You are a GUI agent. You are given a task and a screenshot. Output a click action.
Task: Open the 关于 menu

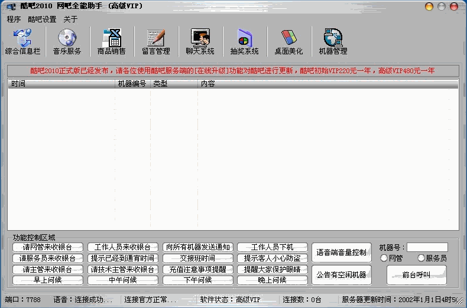[70, 19]
